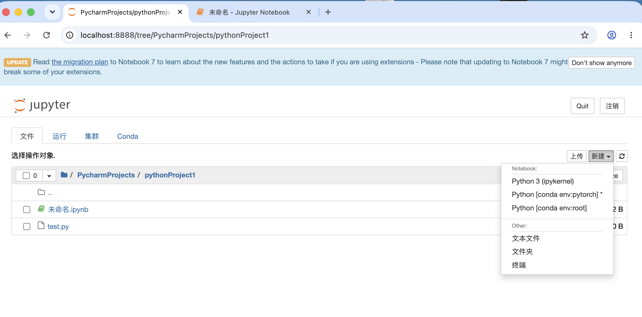Create a Python 3 (ipykernel) notebook

[543, 181]
